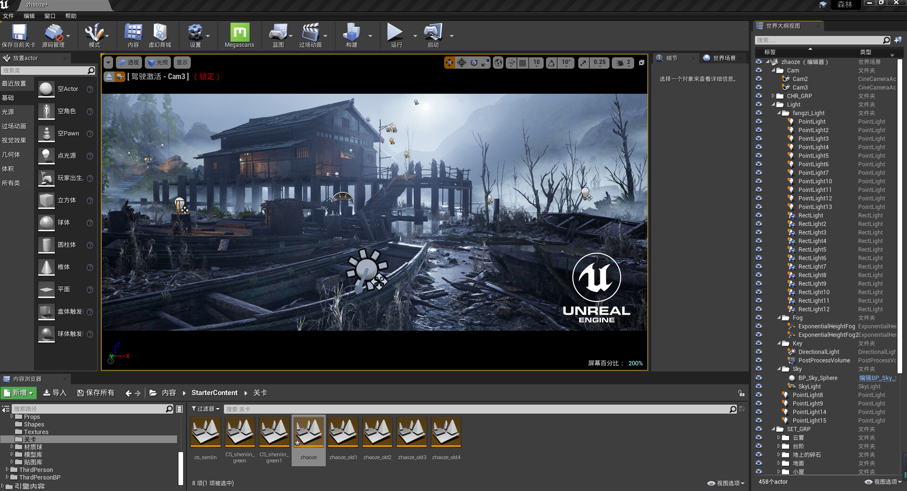
Task: Launch the Megascans plugin icon
Action: click(x=240, y=32)
